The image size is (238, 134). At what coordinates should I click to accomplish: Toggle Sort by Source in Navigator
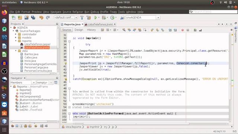[46, 126]
